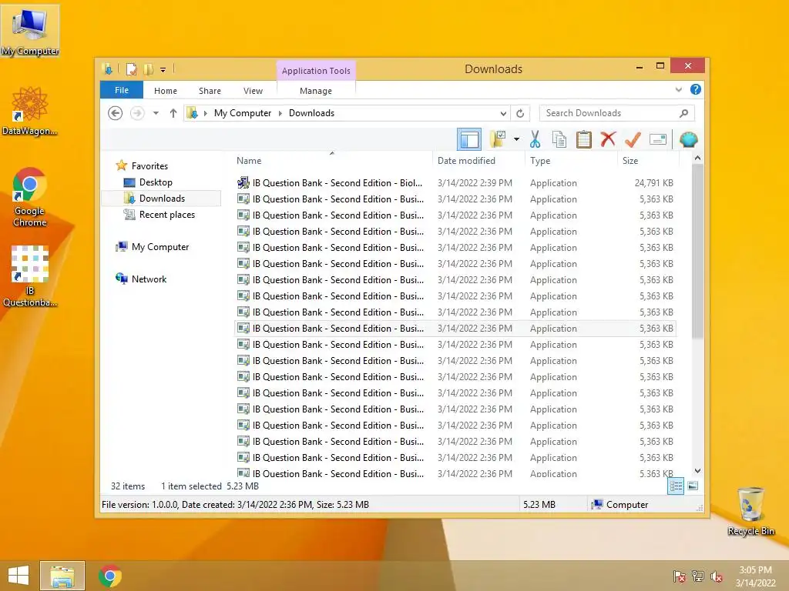Open the Windows Start button
The image size is (789, 591).
18,576
